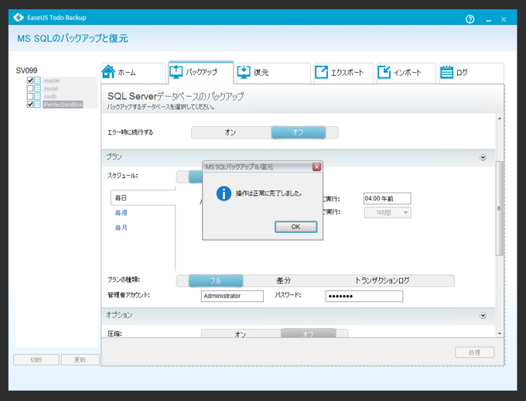Click the Import tab arrow icon
This screenshot has height=401, width=526.
click(x=384, y=72)
